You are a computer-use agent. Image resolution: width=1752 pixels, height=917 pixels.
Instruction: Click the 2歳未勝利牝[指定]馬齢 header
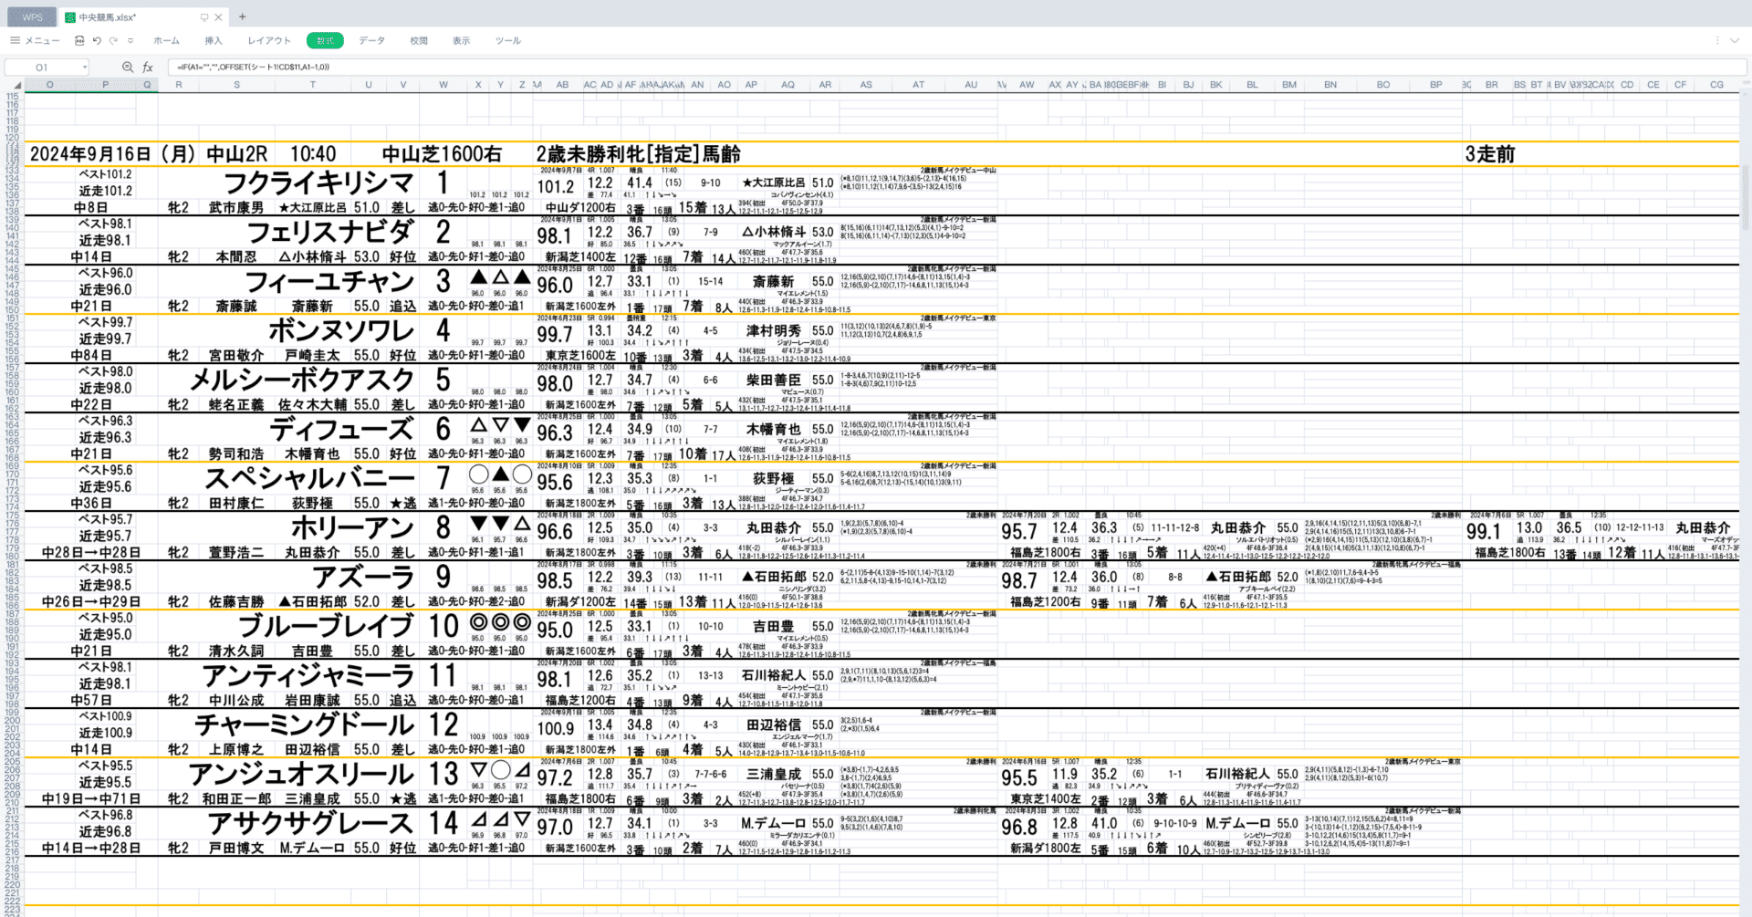(x=638, y=154)
